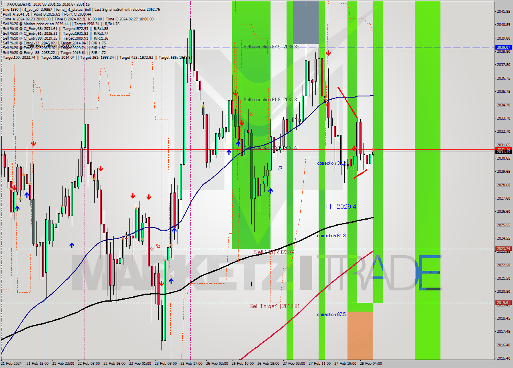The height and width of the screenshot is (368, 513).
Task: Click the 2035.70 price axis value
Action: [x=503, y=91]
